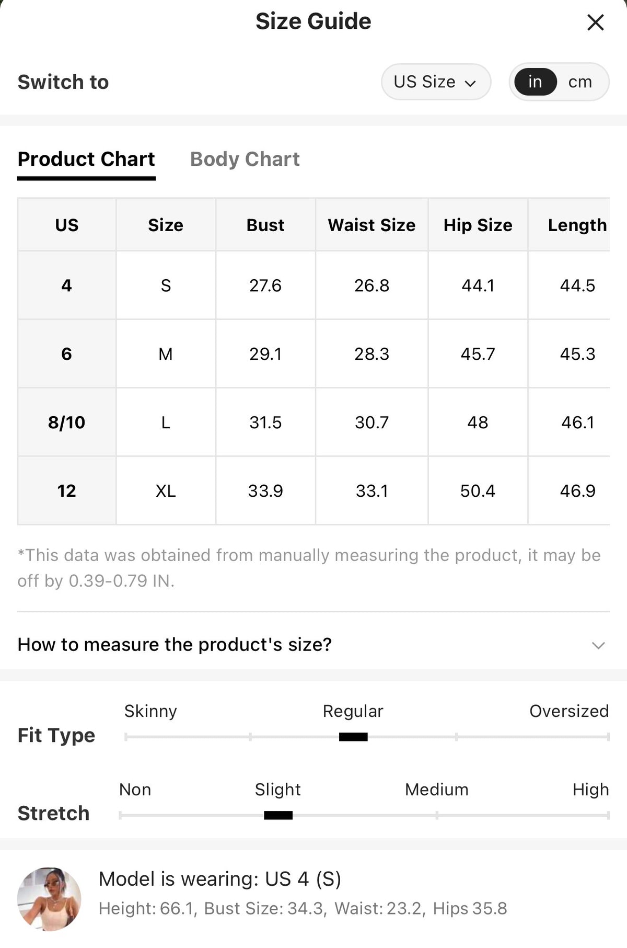Click the Model is wearing US 4 text
Viewport: 627px width, 948px height.
(219, 879)
